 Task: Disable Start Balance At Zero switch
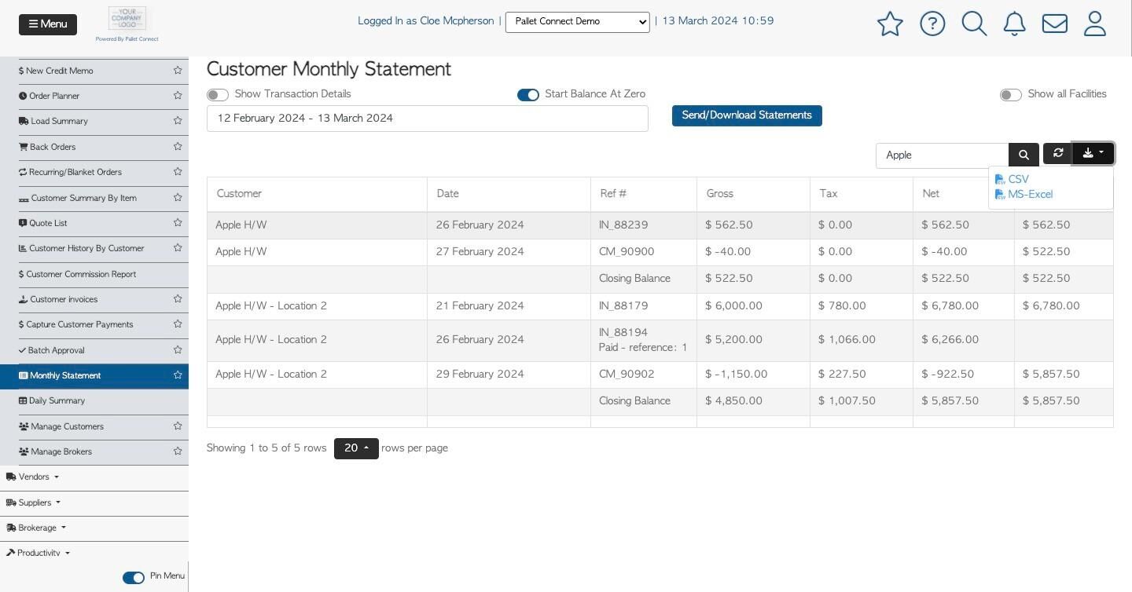[x=528, y=95]
